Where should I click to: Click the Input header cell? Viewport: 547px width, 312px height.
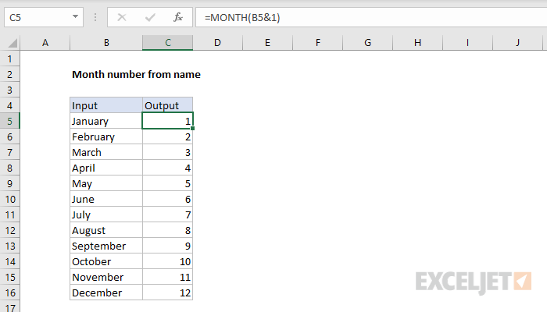pyautogui.click(x=106, y=105)
